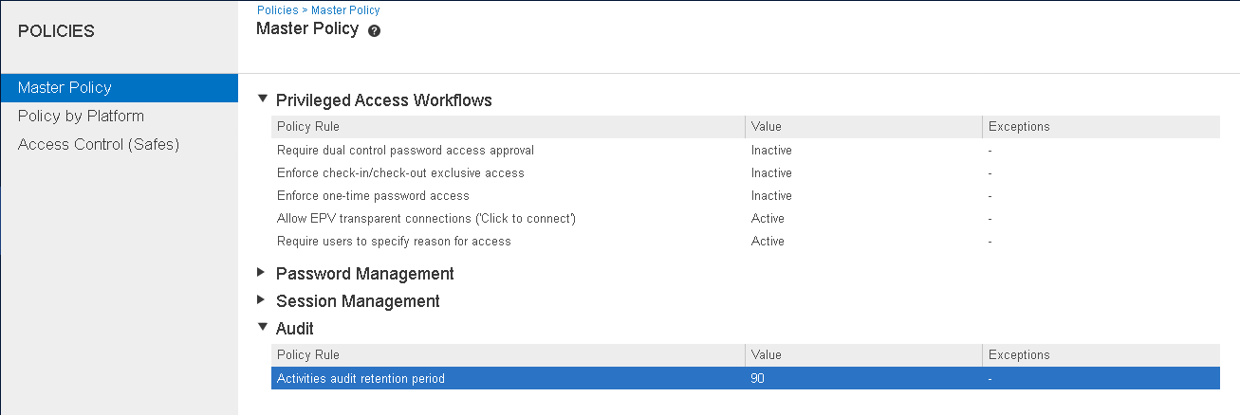Click the Inactive value for dual control rule

tap(771, 150)
